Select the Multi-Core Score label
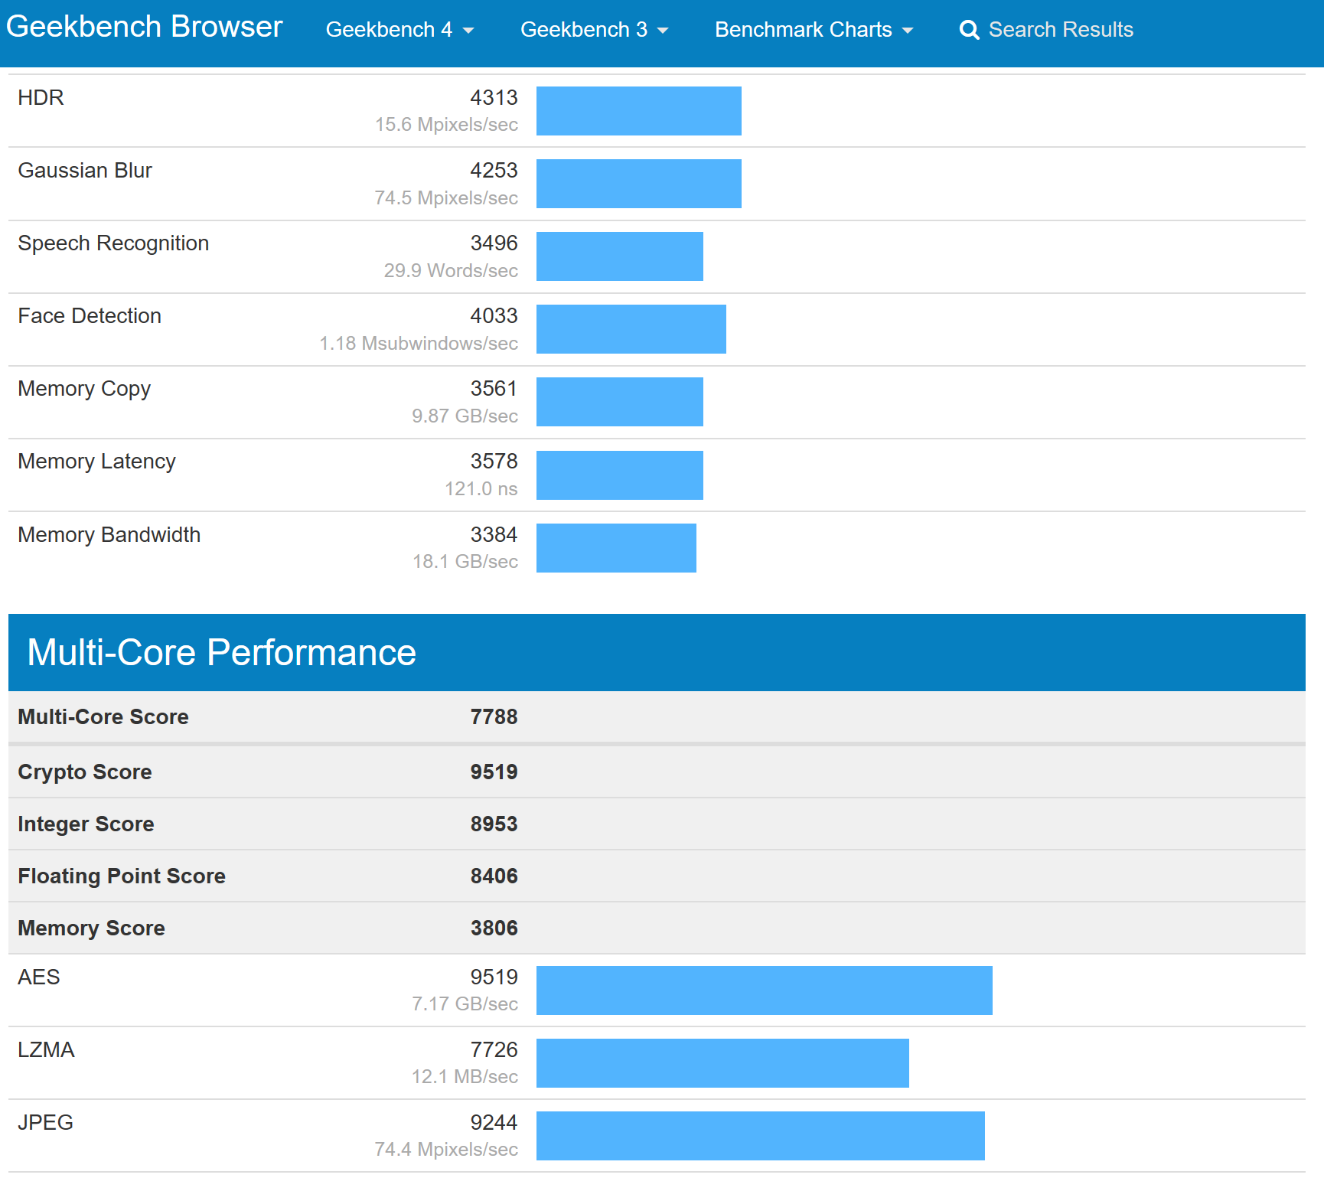Image resolution: width=1324 pixels, height=1178 pixels. tap(103, 717)
